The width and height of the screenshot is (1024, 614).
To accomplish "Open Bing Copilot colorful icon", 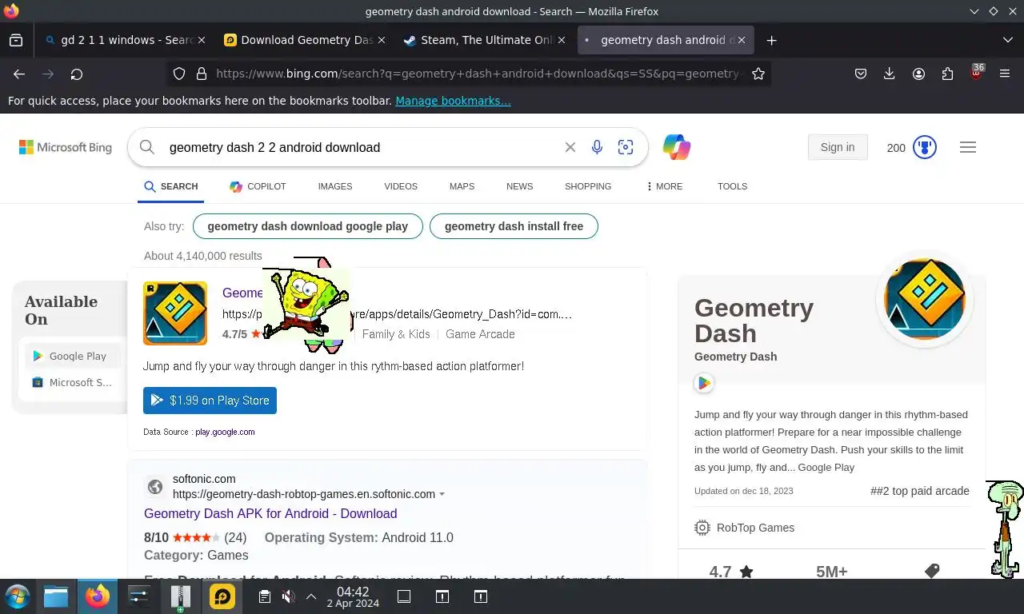I will tap(677, 147).
